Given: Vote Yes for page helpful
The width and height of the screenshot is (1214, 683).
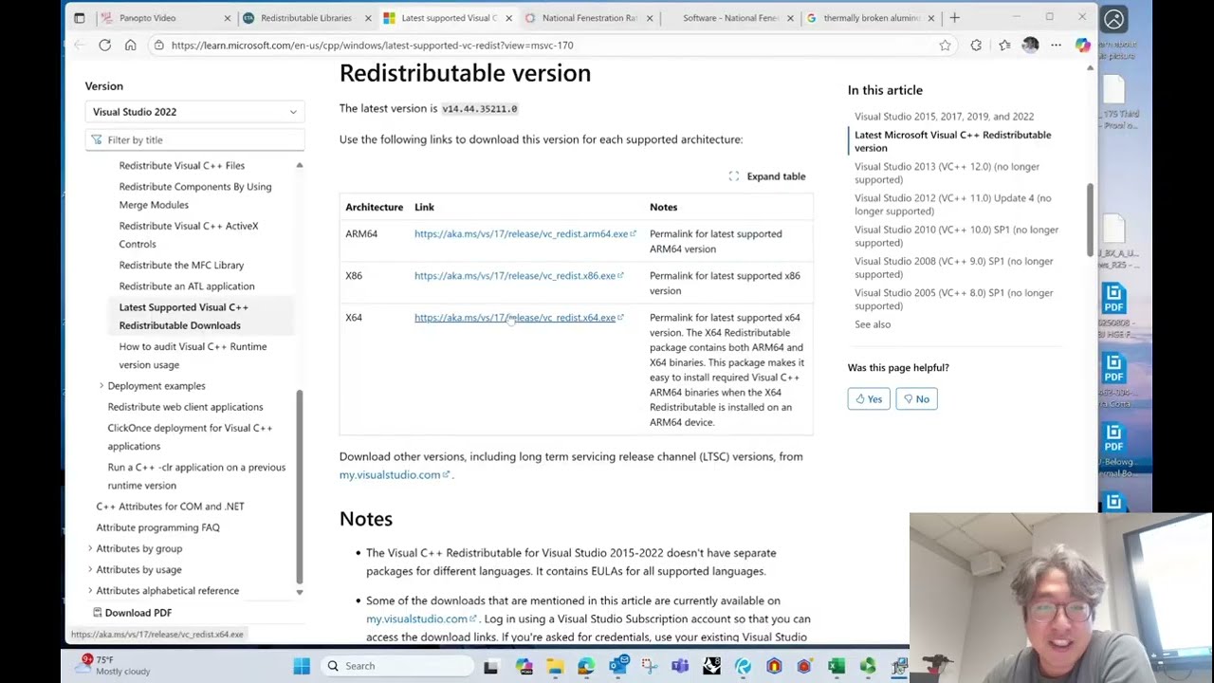Looking at the screenshot, I should [x=869, y=399].
